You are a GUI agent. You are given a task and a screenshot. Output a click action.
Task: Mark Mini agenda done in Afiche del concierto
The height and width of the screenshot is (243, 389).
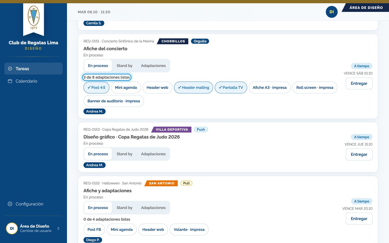[x=126, y=87]
